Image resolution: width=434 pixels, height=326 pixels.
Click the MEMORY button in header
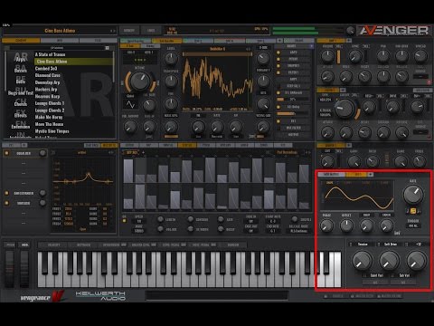pyautogui.click(x=129, y=31)
